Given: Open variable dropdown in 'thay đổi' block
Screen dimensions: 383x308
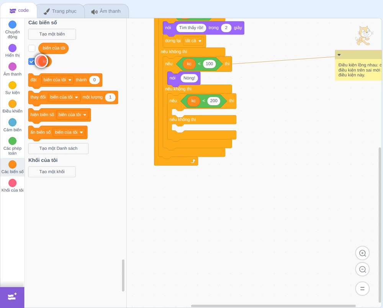Looking at the screenshot, I should [64, 97].
